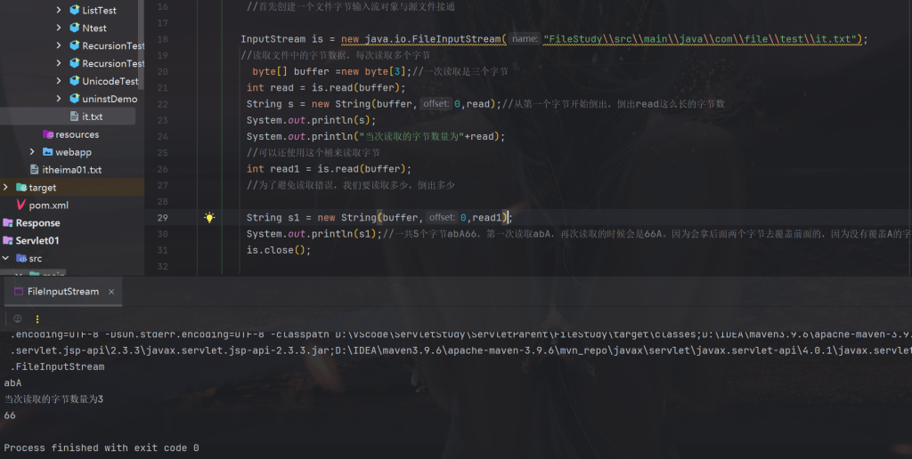Collapse the src folder
The width and height of the screenshot is (912, 459).
[6, 259]
